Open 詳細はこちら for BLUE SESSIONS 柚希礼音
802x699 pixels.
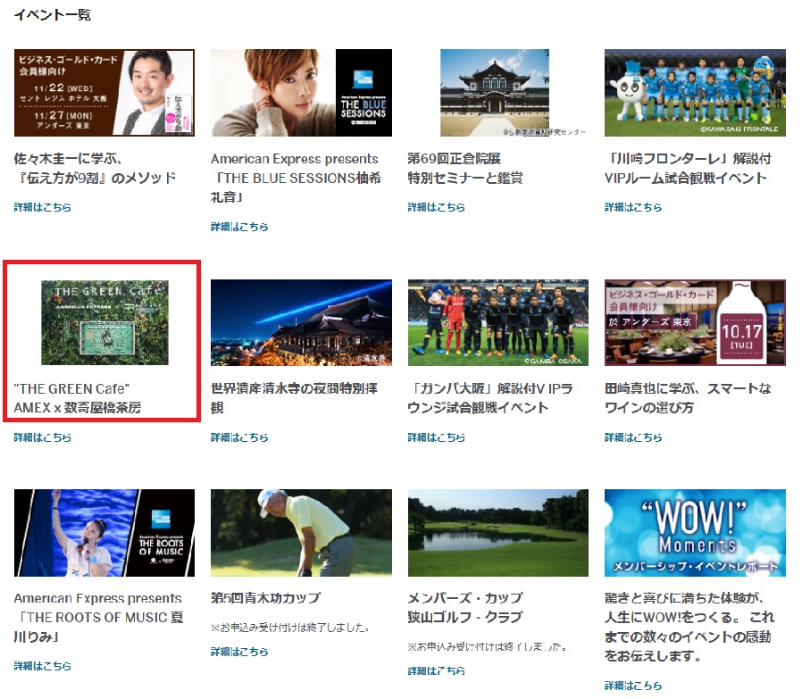point(239,227)
